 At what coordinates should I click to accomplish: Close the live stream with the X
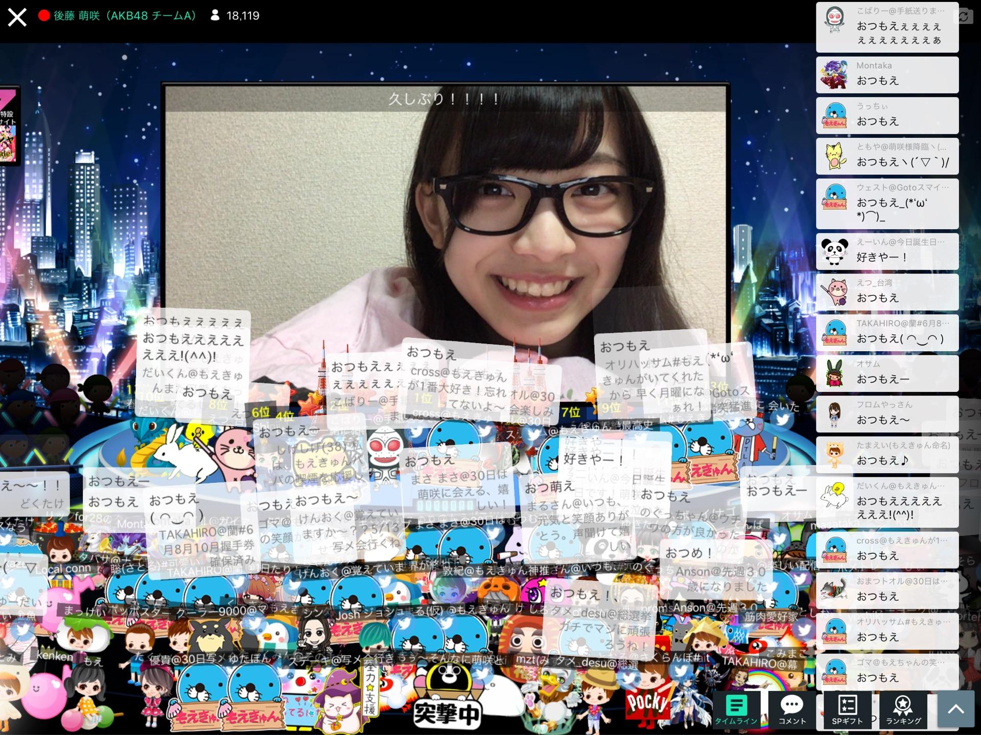coord(17,17)
